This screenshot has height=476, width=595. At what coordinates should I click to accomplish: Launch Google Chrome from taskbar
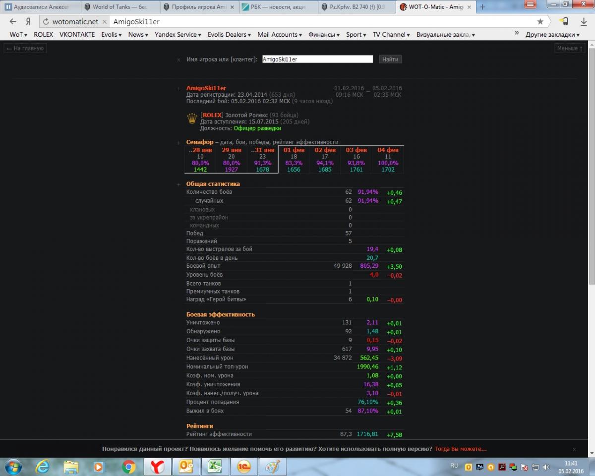[129, 467]
